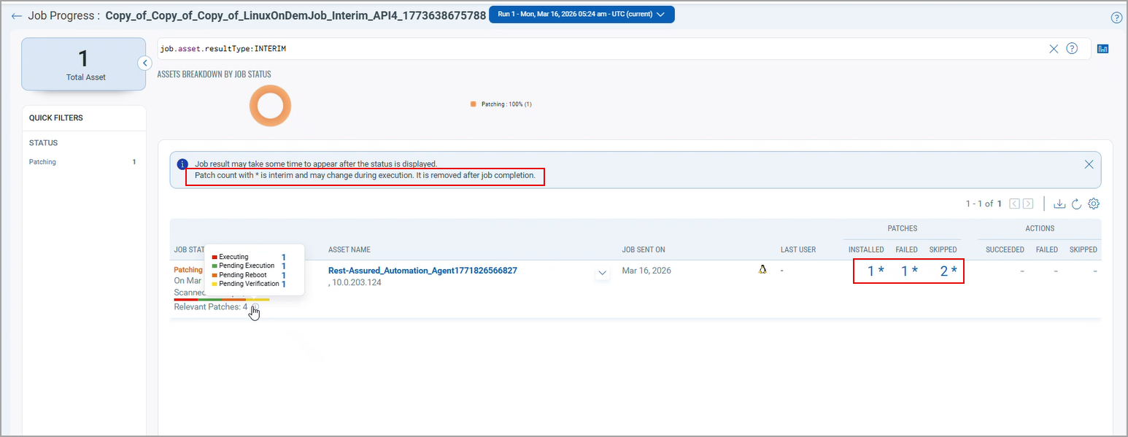
Task: Open table settings gear icon
Action: point(1093,204)
